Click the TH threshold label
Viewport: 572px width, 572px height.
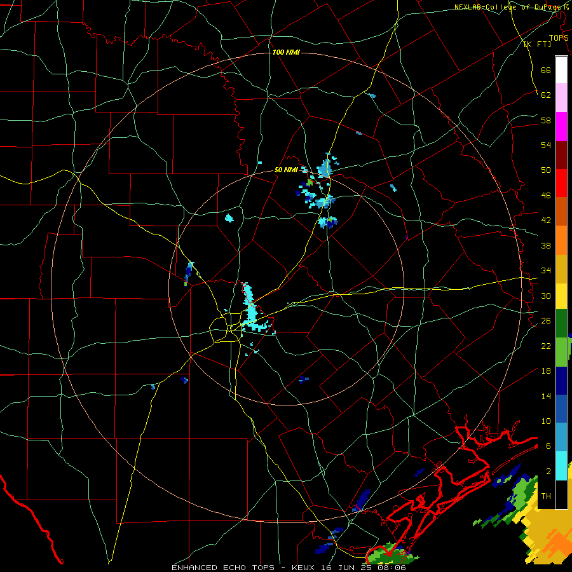[546, 496]
